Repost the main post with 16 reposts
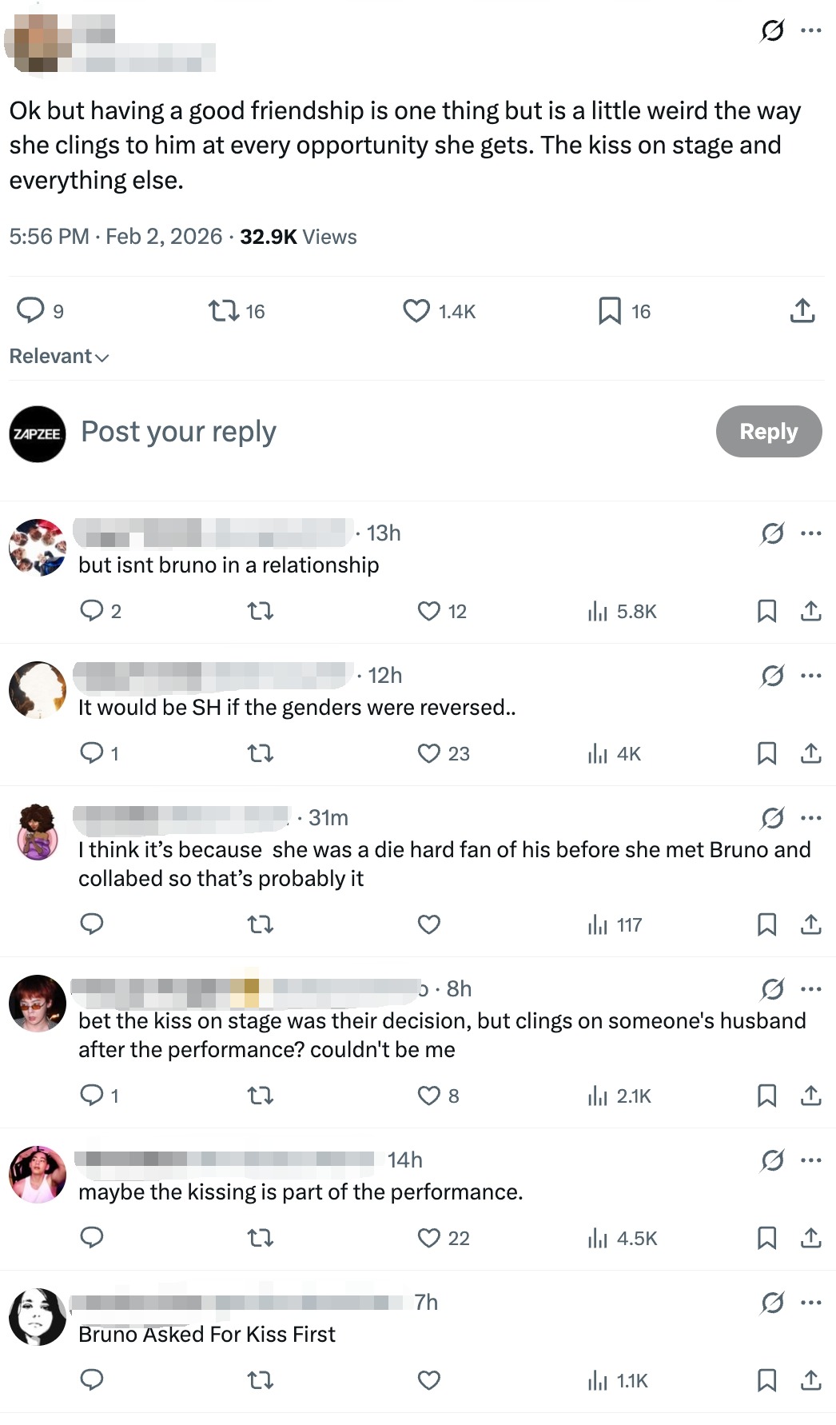The width and height of the screenshot is (836, 1425). [223, 311]
